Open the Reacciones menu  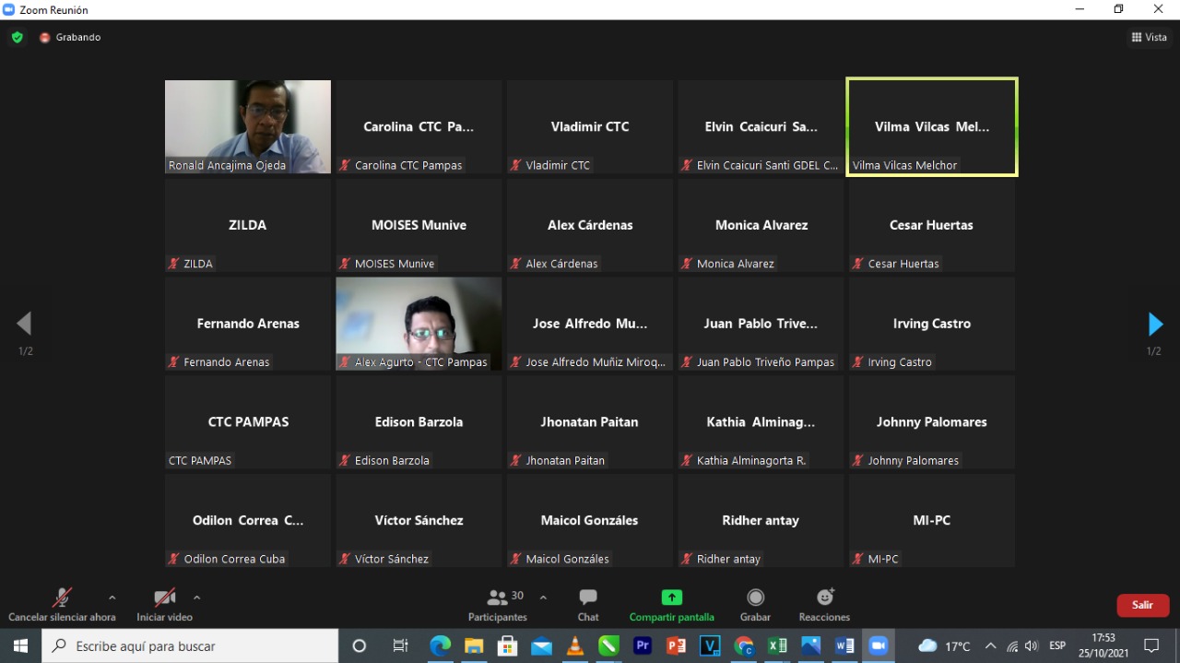[824, 605]
